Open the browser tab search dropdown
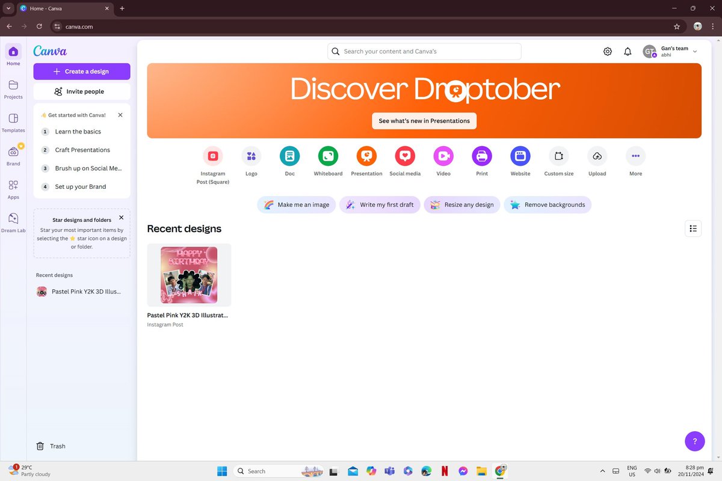The width and height of the screenshot is (722, 481). [8, 8]
